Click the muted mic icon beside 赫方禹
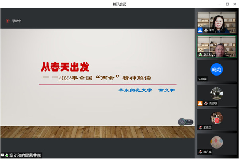The height and width of the screenshot is (159, 239). click(200, 152)
